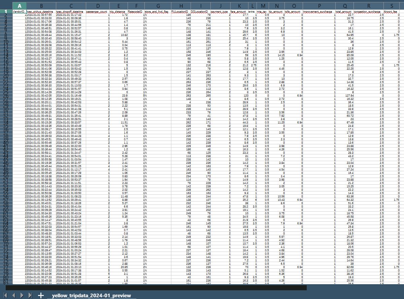Select trip distance cell 10.82
The image size is (404, 299).
click(119, 35)
